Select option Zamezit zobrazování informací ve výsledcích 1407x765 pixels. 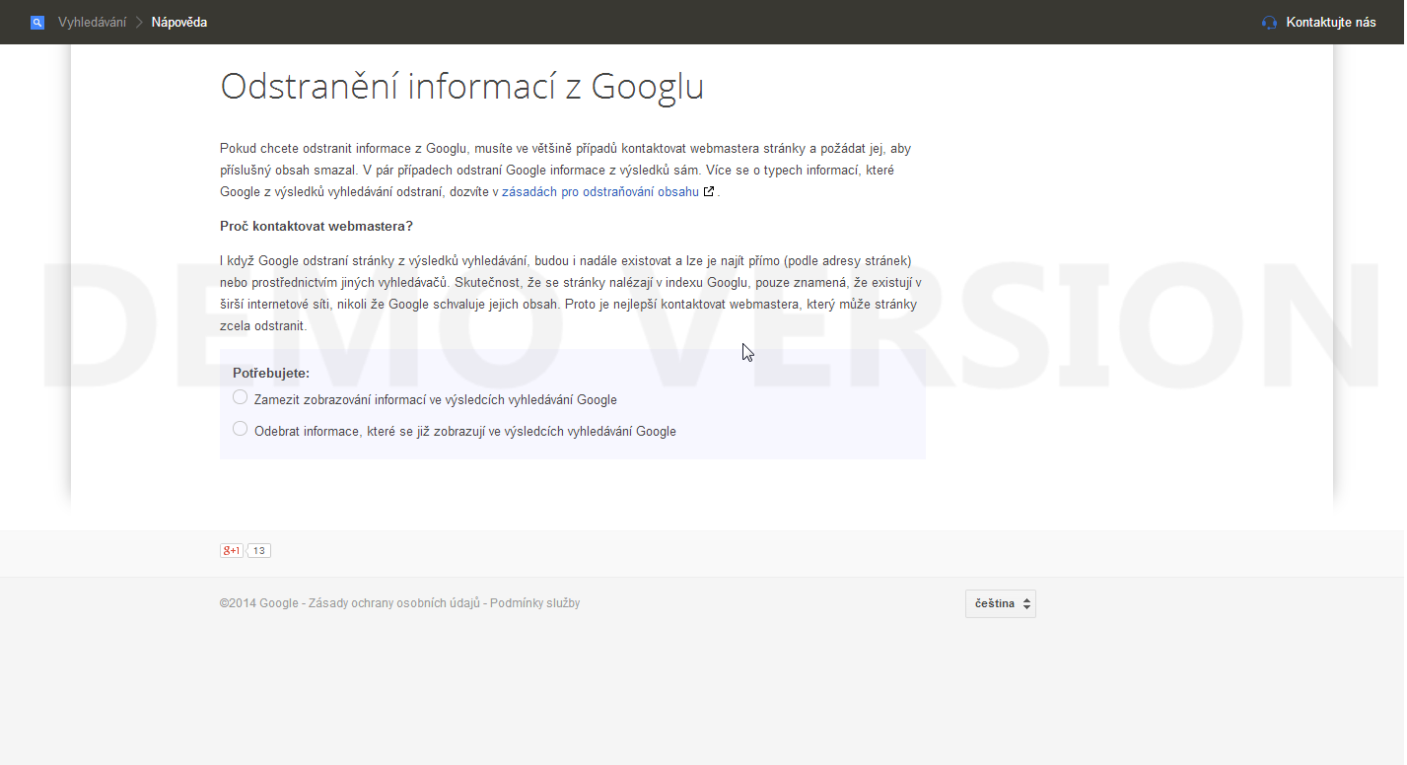(x=240, y=396)
